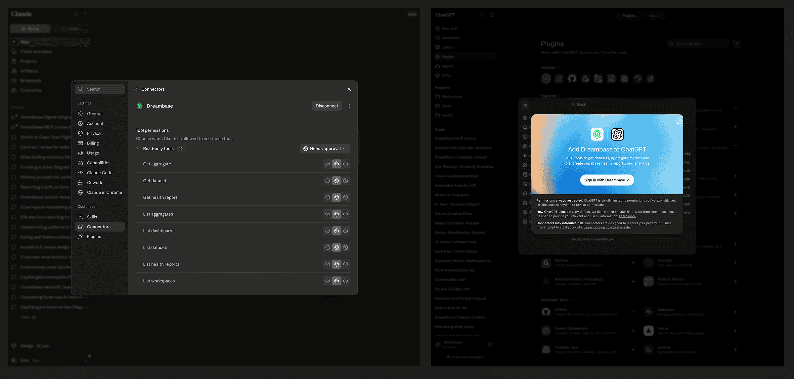
Task: Block the Get aggregate tool
Action: (345, 164)
